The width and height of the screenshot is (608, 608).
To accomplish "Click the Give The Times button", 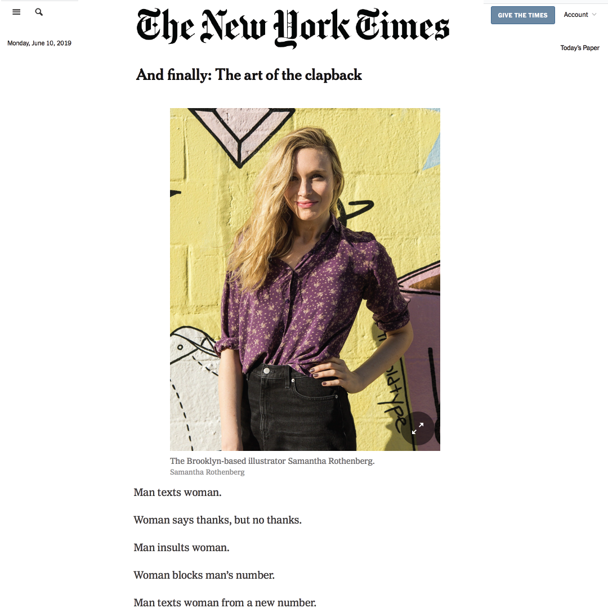I will (522, 15).
